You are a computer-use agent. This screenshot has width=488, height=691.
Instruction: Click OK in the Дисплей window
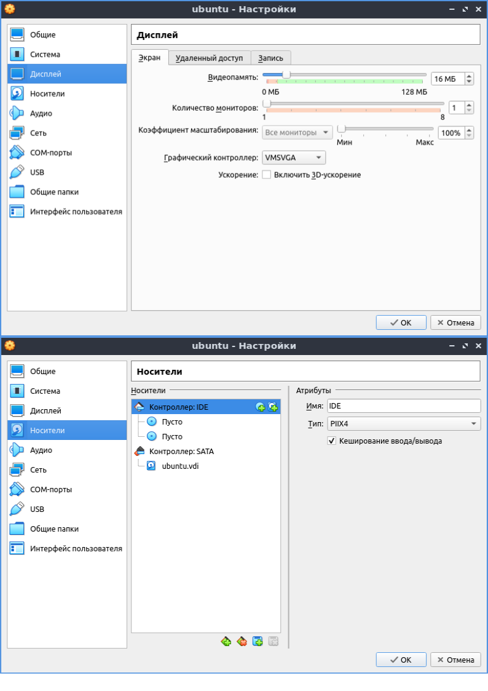[x=401, y=322]
